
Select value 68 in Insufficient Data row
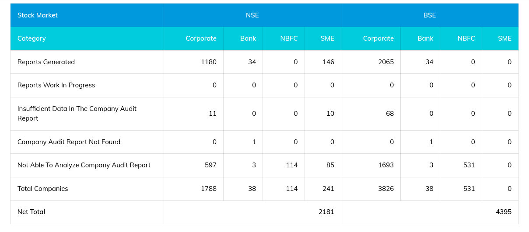pos(390,114)
